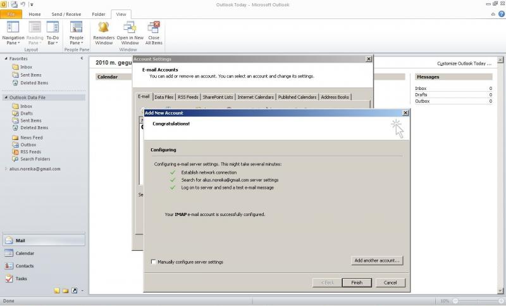
Task: Open Search Folders item
Action: click(35, 159)
